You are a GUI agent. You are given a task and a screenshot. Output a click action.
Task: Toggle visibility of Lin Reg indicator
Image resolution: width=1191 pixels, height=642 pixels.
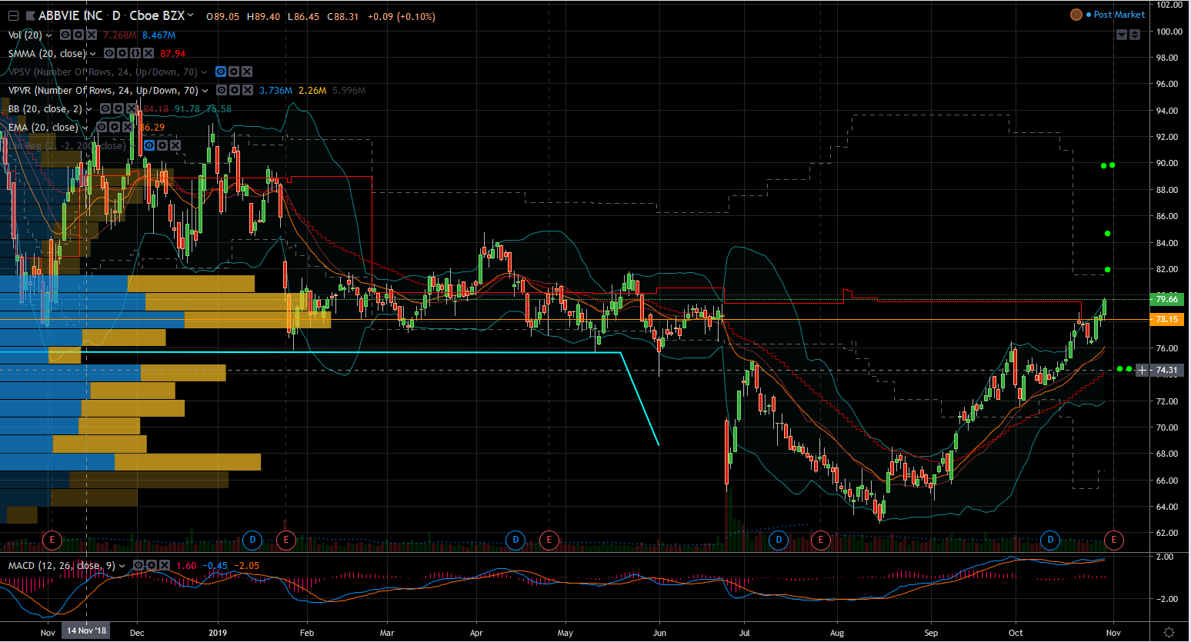click(149, 146)
